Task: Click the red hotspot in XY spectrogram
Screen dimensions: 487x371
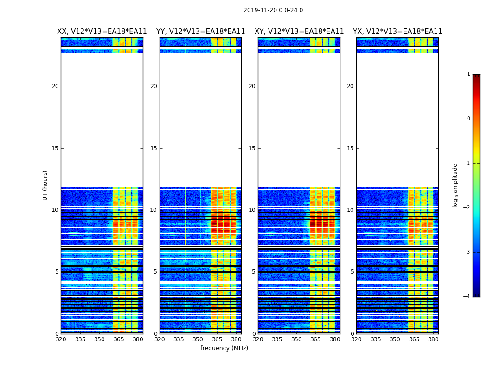Action: point(322,224)
